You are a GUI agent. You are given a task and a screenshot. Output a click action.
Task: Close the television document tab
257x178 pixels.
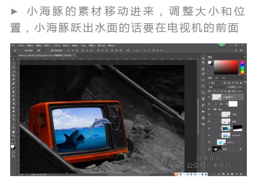[74, 55]
